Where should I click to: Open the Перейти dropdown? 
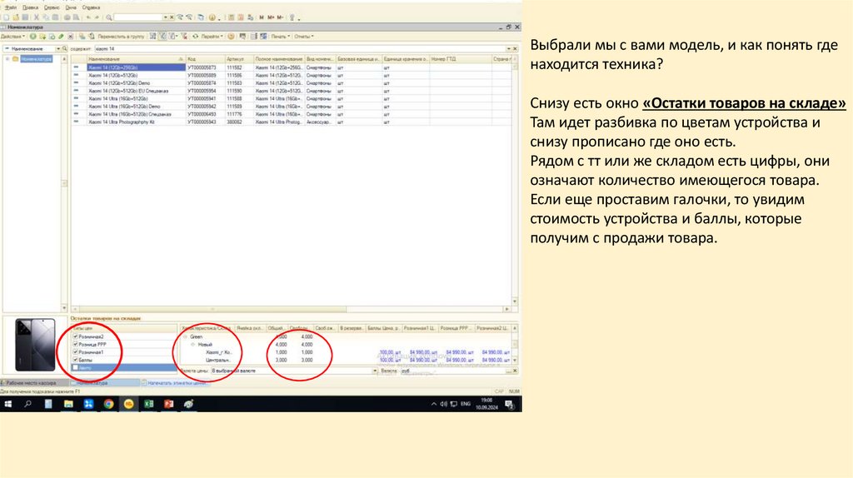(x=212, y=37)
